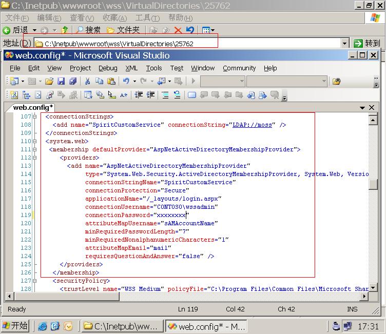
Task: Click the Explorer Search button
Action: coord(88,30)
